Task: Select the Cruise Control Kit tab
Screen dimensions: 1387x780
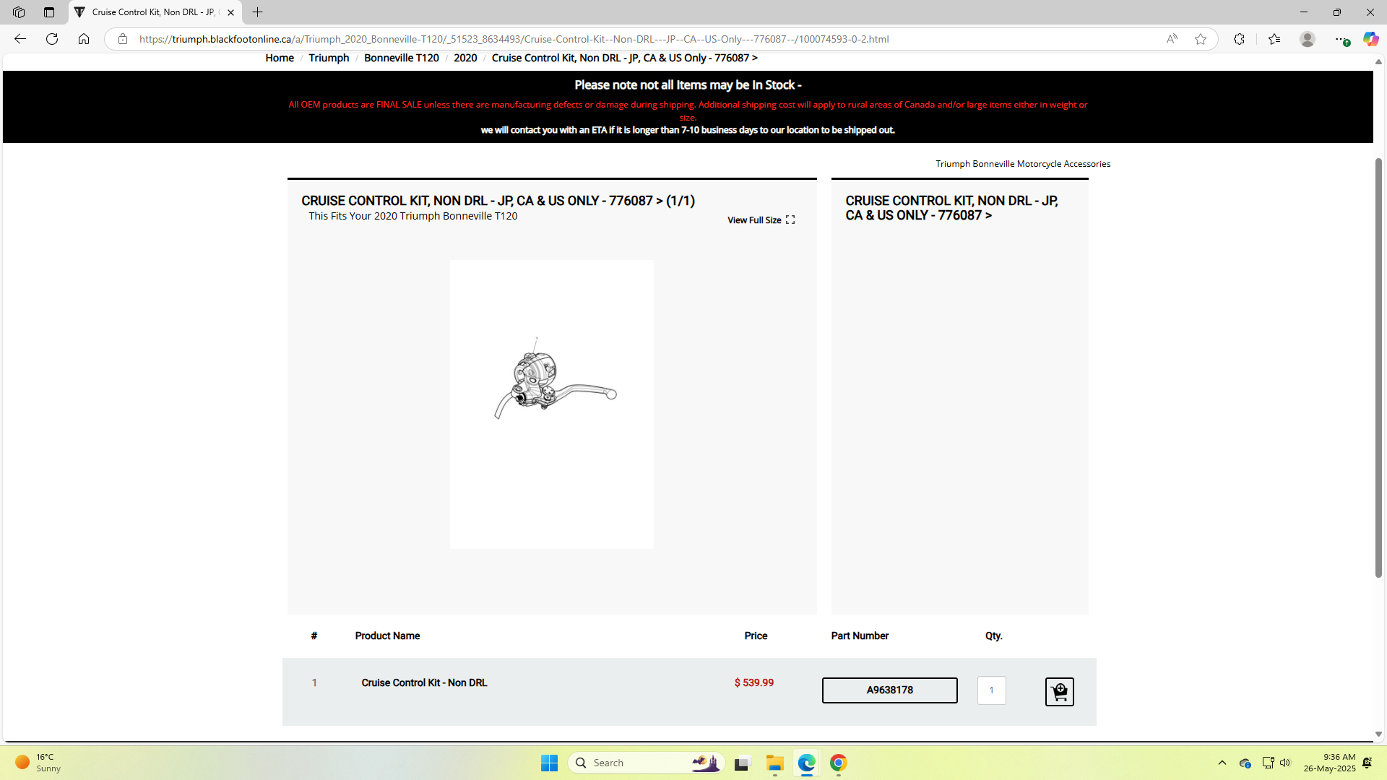Action: click(154, 12)
